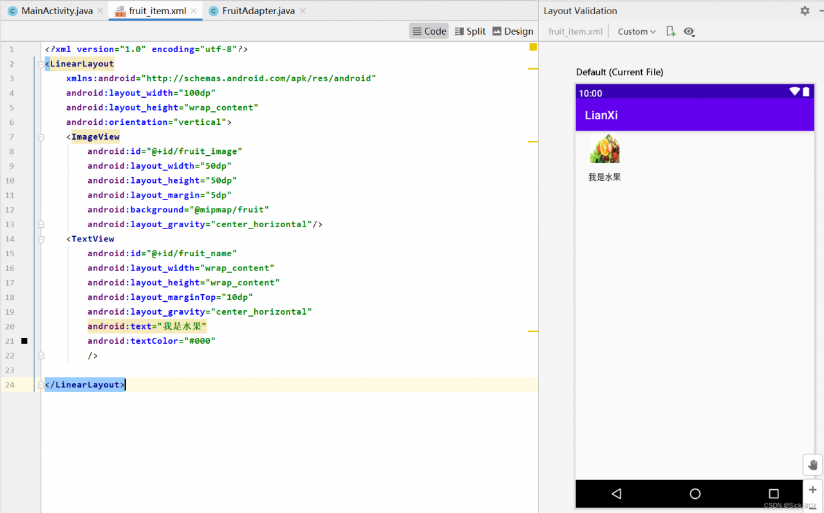This screenshot has height=513, width=824.
Task: Switch to Split view mode
Action: [x=470, y=31]
